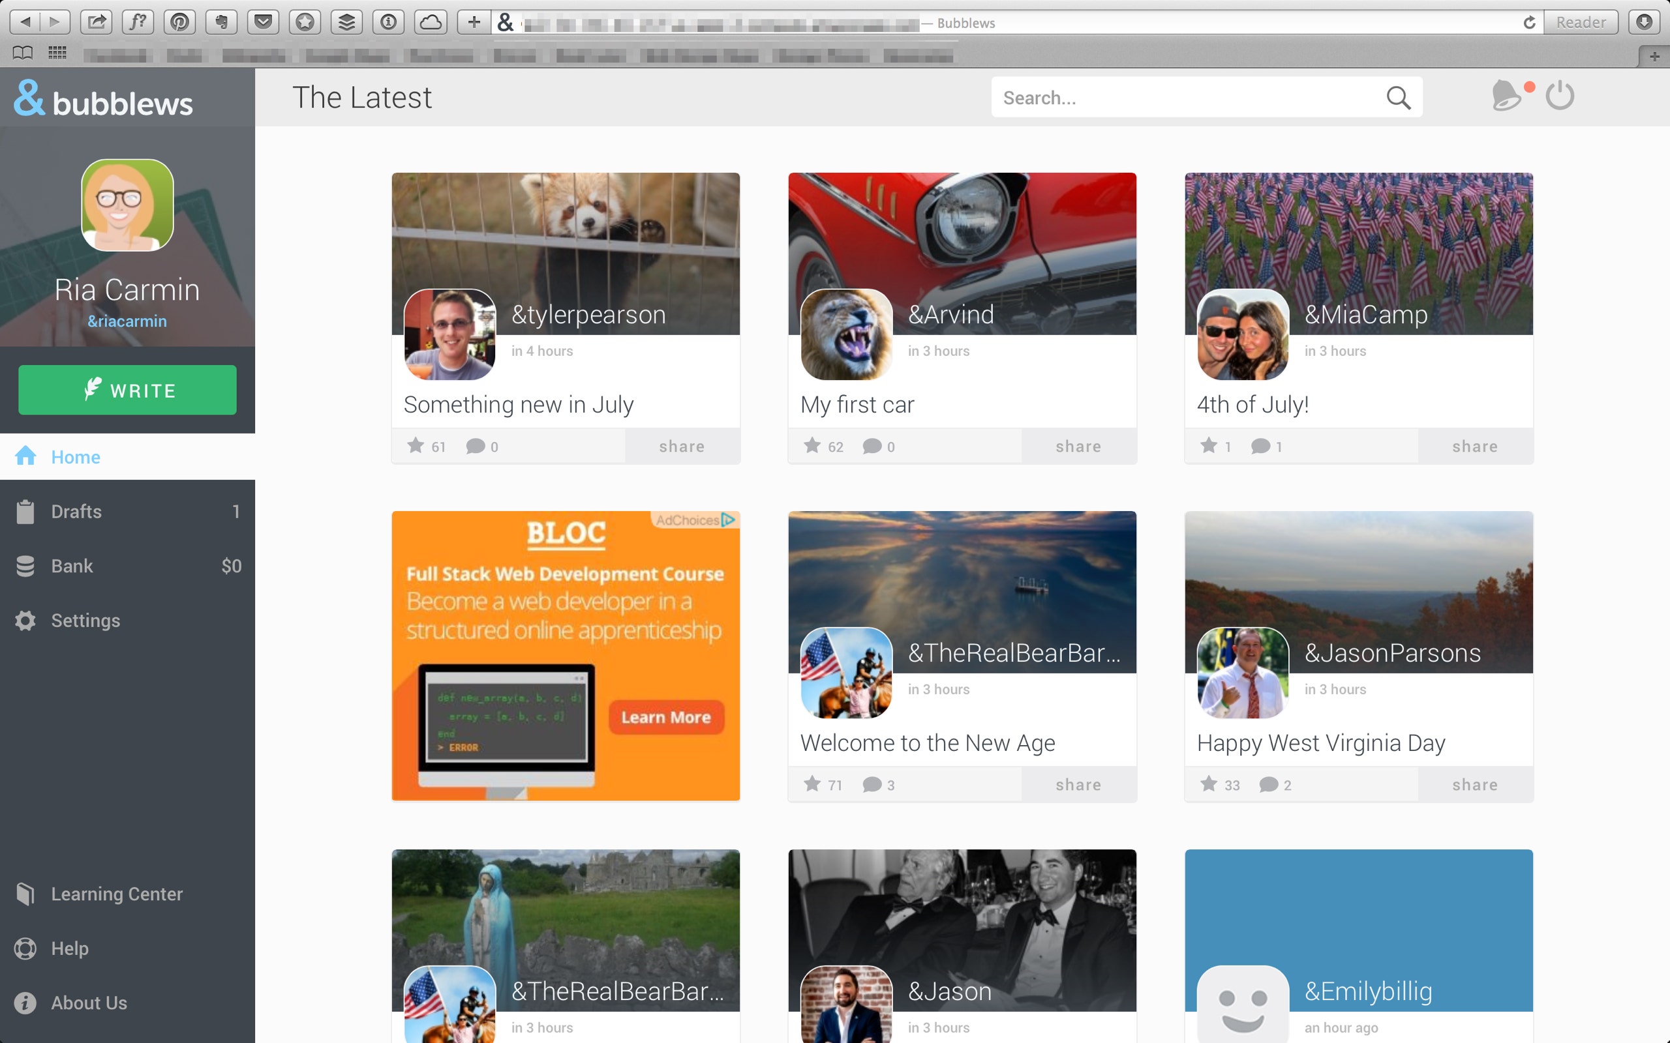Star the Welcome to the New Age post

click(812, 784)
